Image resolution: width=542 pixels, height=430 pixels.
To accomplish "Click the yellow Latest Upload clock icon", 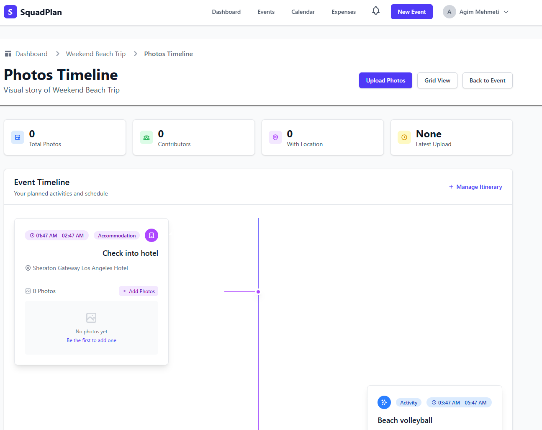I will pyautogui.click(x=404, y=137).
